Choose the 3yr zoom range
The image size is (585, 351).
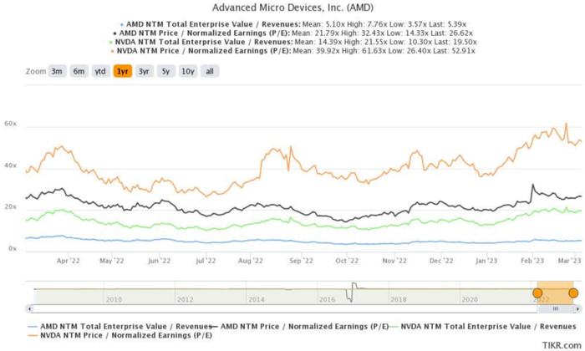(145, 72)
